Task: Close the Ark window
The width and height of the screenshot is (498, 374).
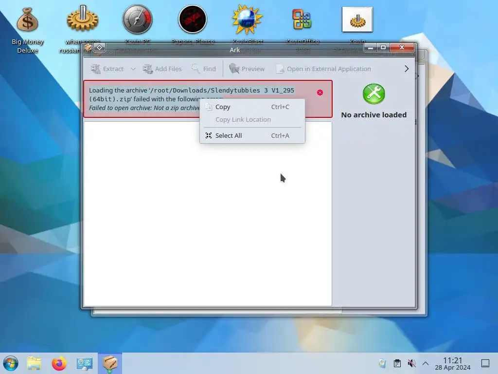Action: click(x=402, y=48)
